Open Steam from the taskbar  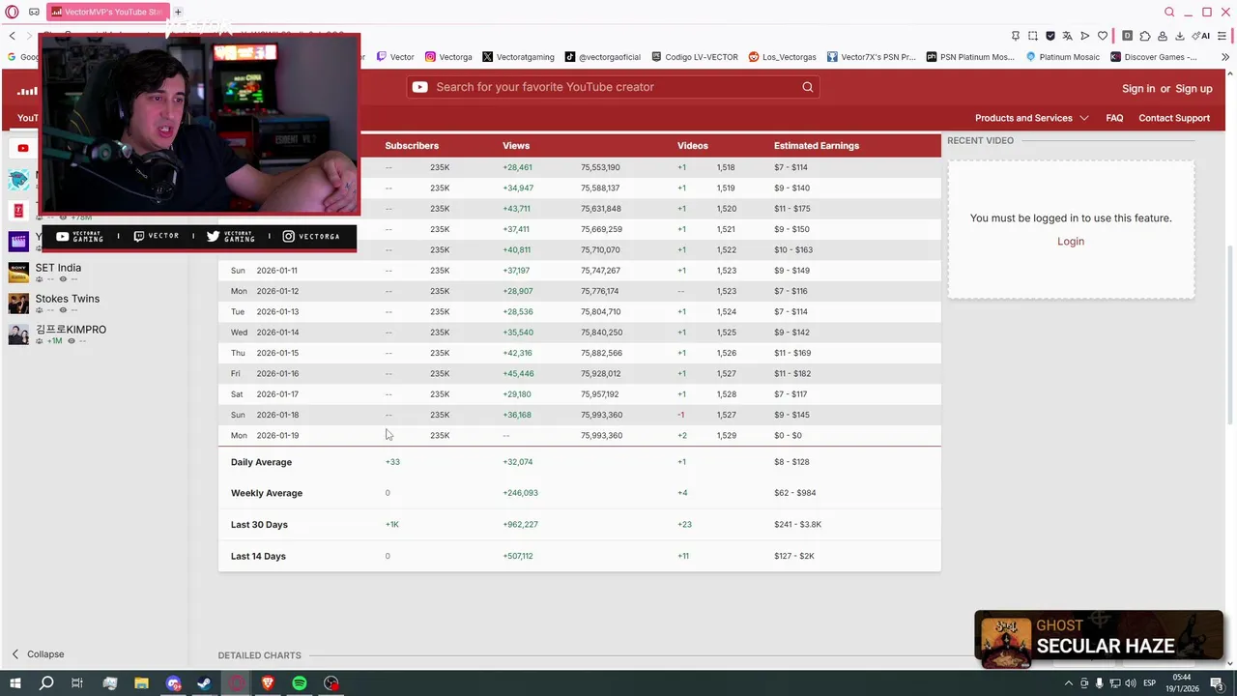pyautogui.click(x=204, y=683)
